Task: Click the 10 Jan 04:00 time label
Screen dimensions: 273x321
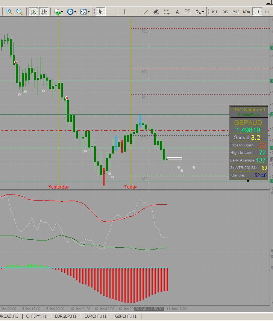Action: [x=80, y=309]
